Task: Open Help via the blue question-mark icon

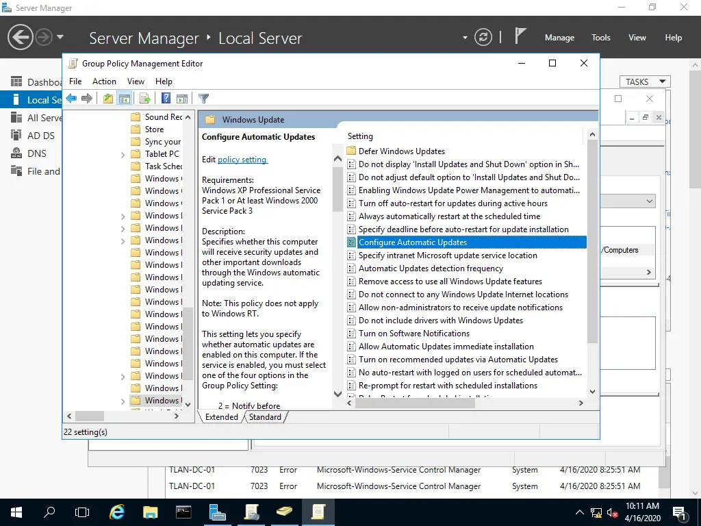Action: pyautogui.click(x=166, y=99)
